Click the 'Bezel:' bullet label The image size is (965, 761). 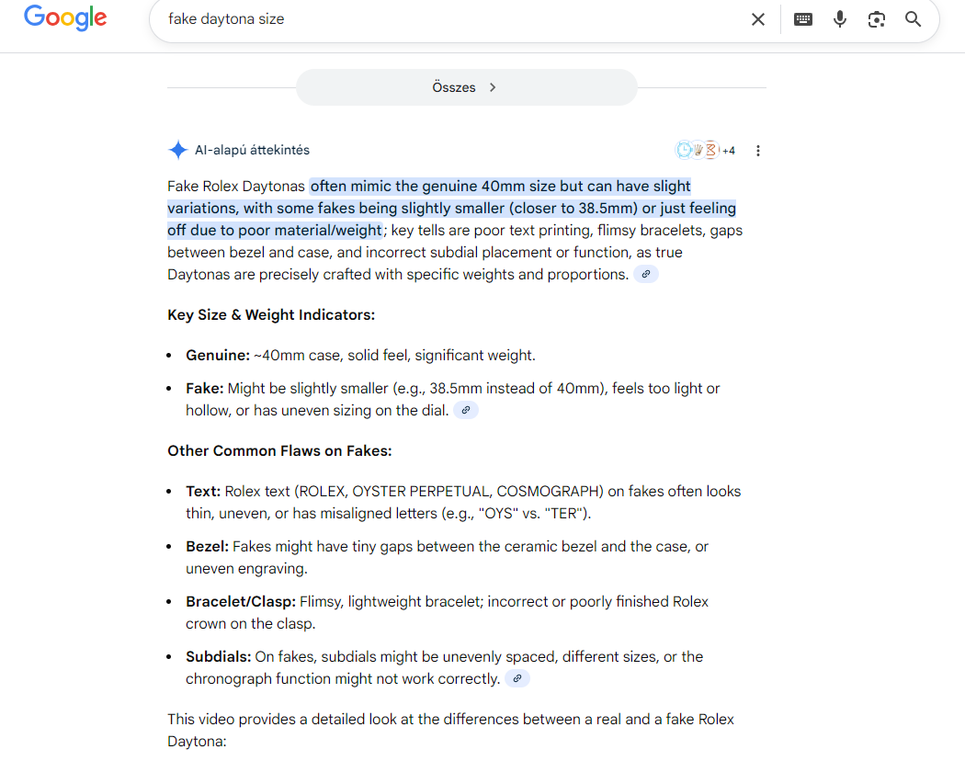[x=208, y=547]
